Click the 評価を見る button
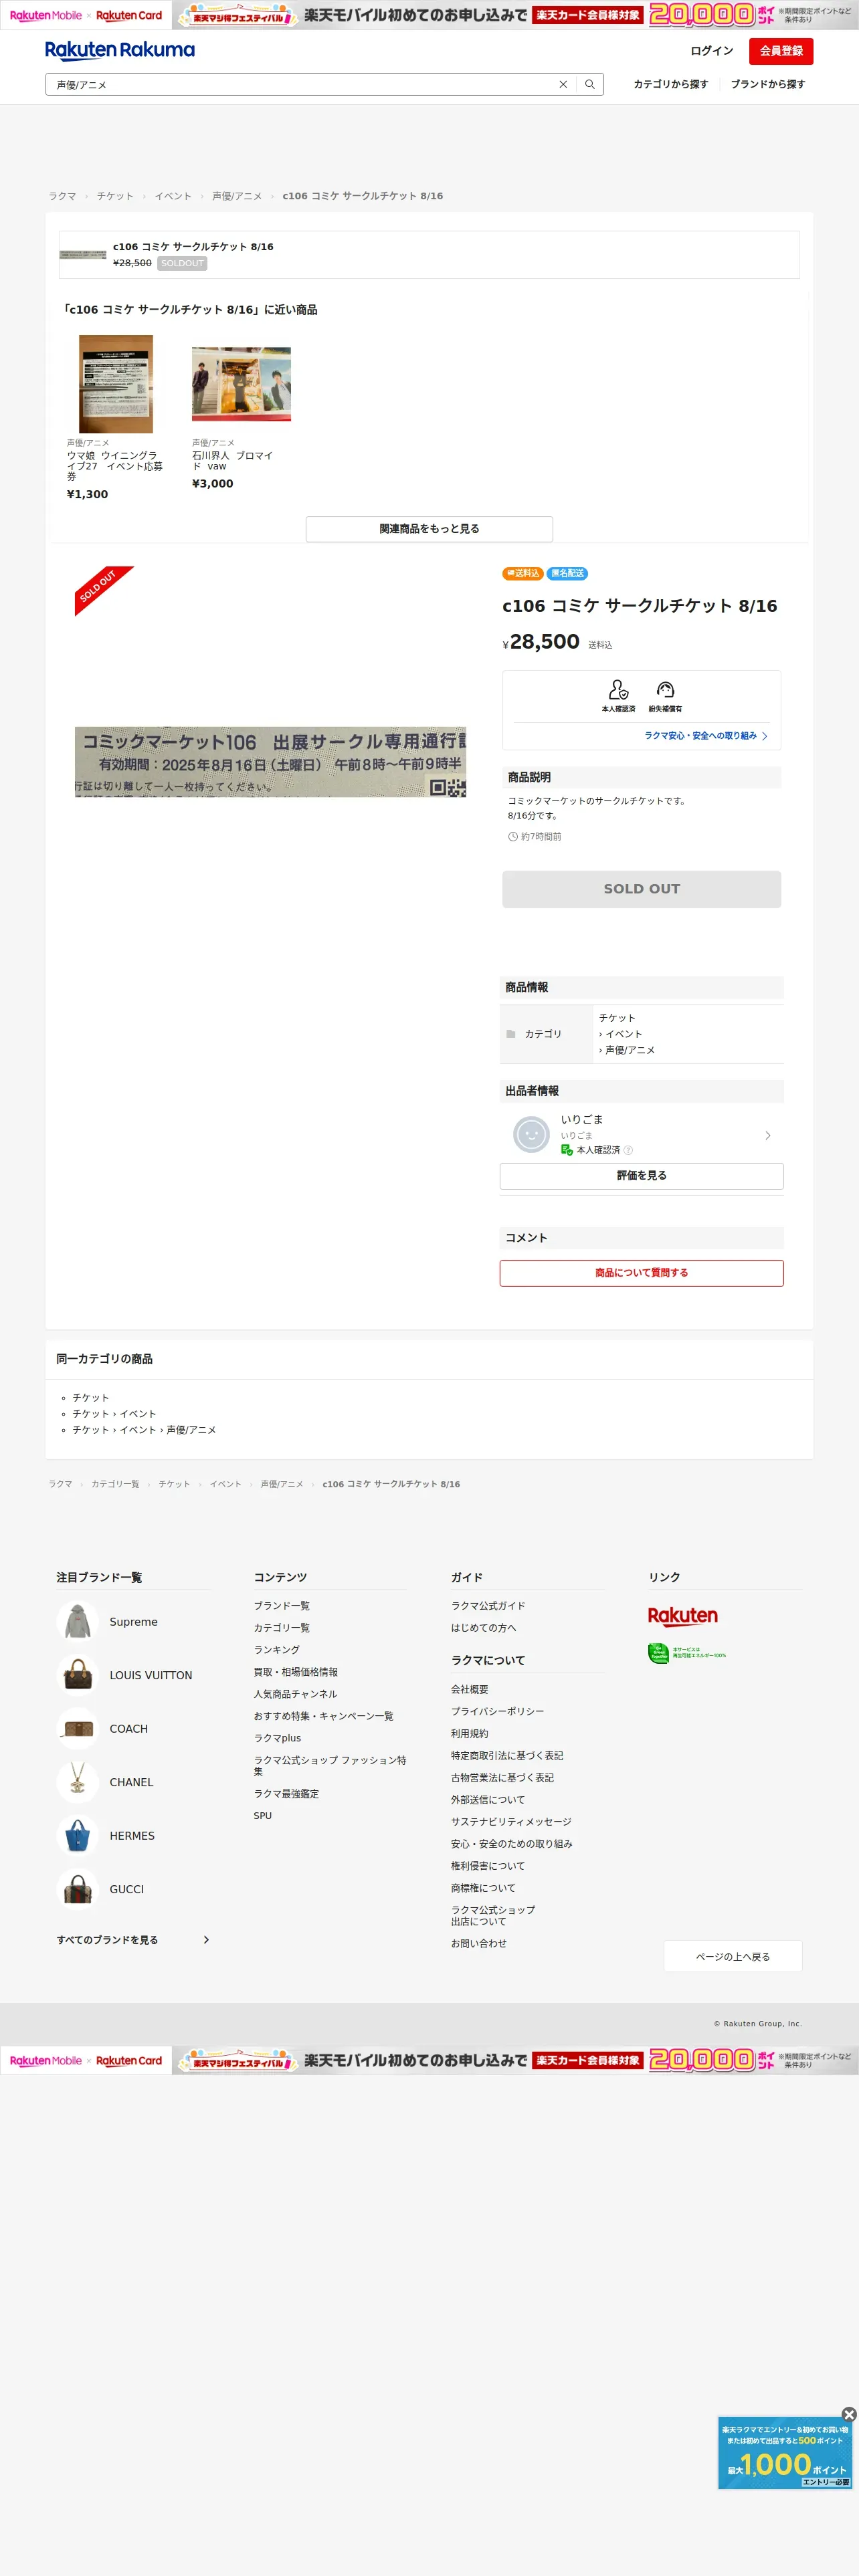The width and height of the screenshot is (859, 2576). [x=641, y=1176]
